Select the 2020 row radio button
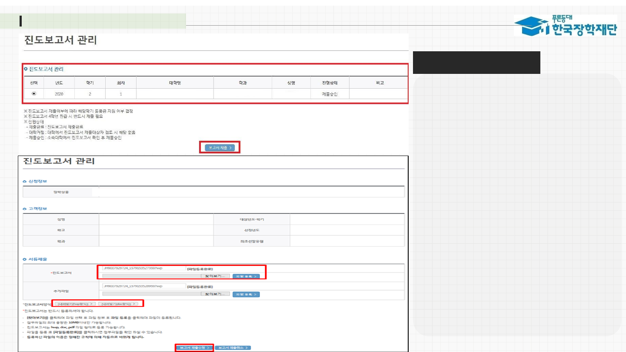 [34, 94]
